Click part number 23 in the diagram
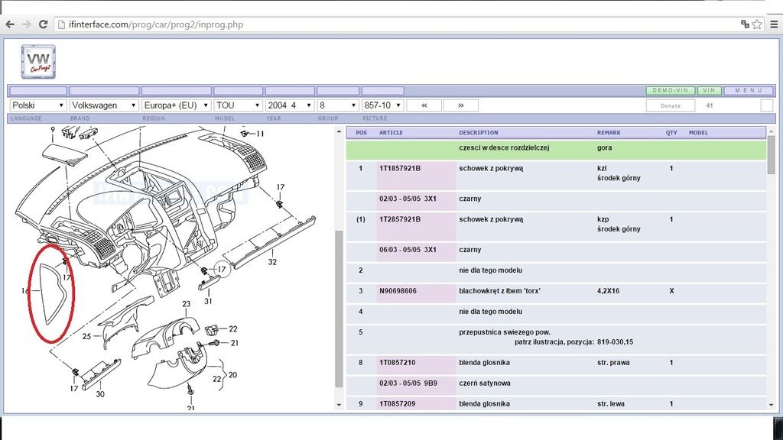The height and width of the screenshot is (440, 783). 187,304
